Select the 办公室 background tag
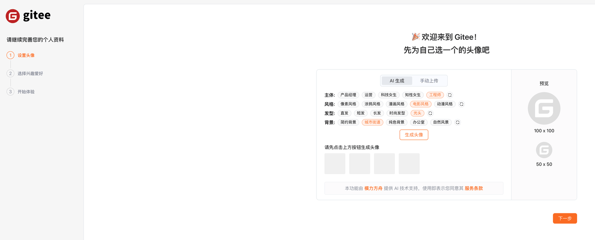The image size is (595, 240). coord(419,122)
